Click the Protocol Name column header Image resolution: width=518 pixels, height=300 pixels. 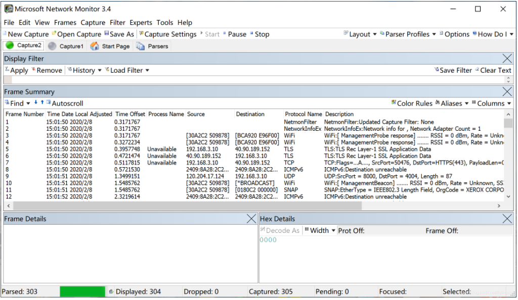pos(304,115)
